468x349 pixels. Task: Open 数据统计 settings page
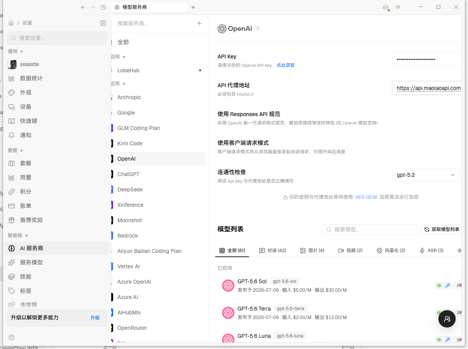pos(57,78)
